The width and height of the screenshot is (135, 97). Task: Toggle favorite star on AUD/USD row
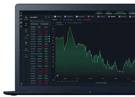point(49,41)
